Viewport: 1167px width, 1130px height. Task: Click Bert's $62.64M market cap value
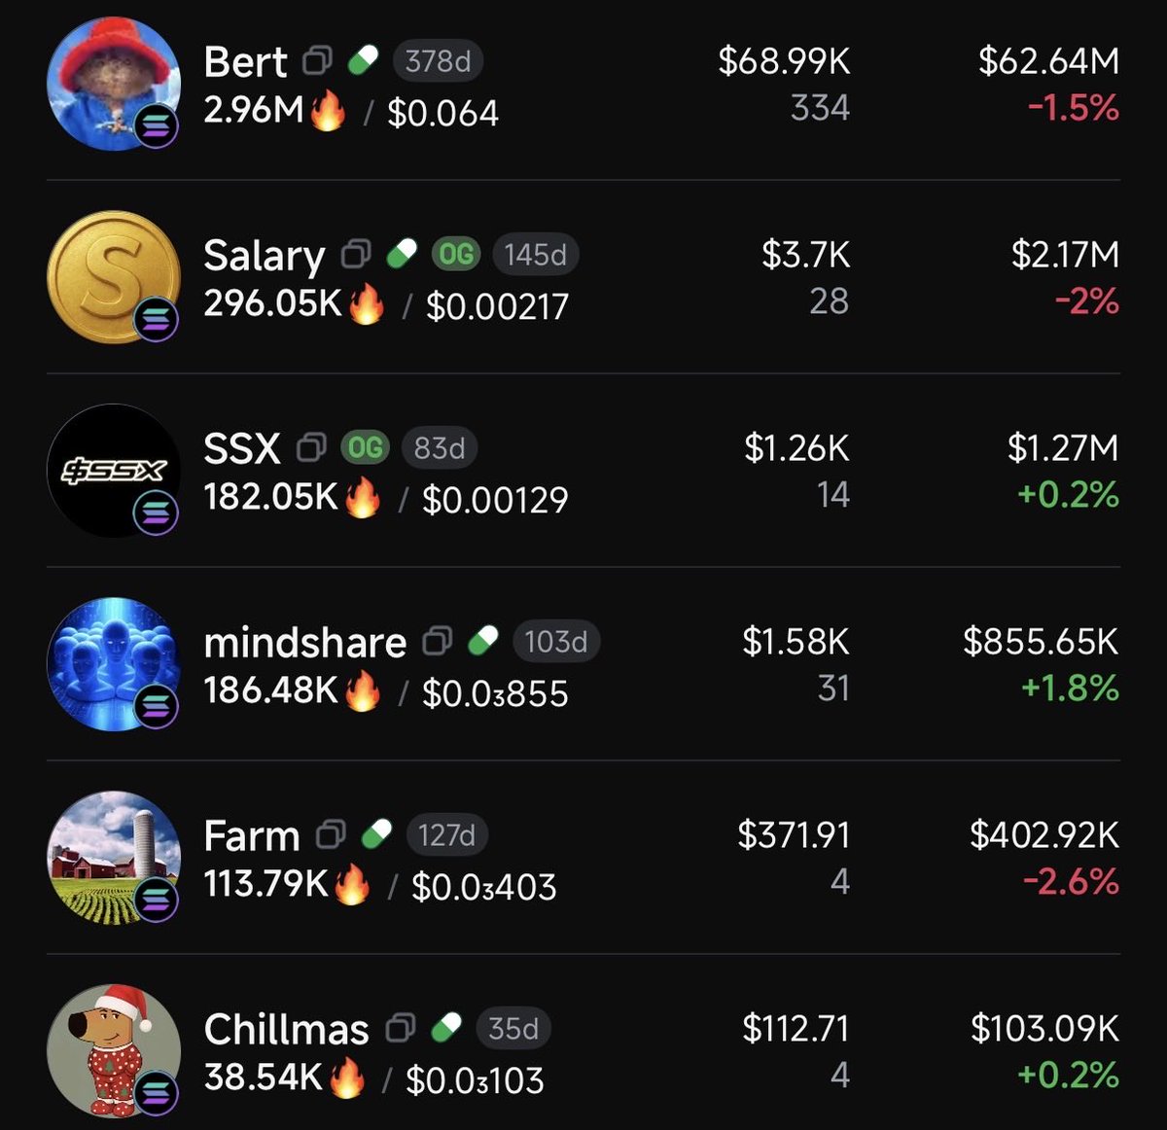[x=1048, y=61]
